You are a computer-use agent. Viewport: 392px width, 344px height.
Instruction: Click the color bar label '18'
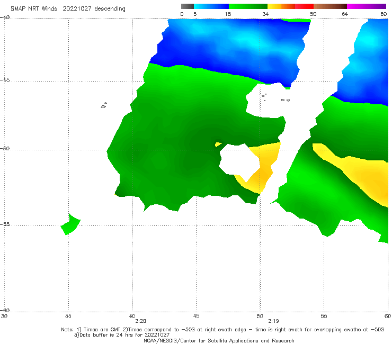pos(228,14)
